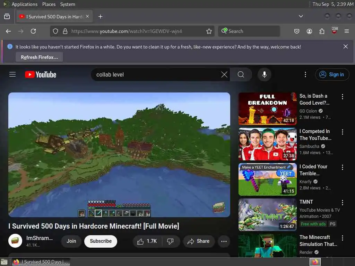This screenshot has height=266, width=355.
Task: Dismiss the Firefox refresh notification
Action: (x=346, y=47)
